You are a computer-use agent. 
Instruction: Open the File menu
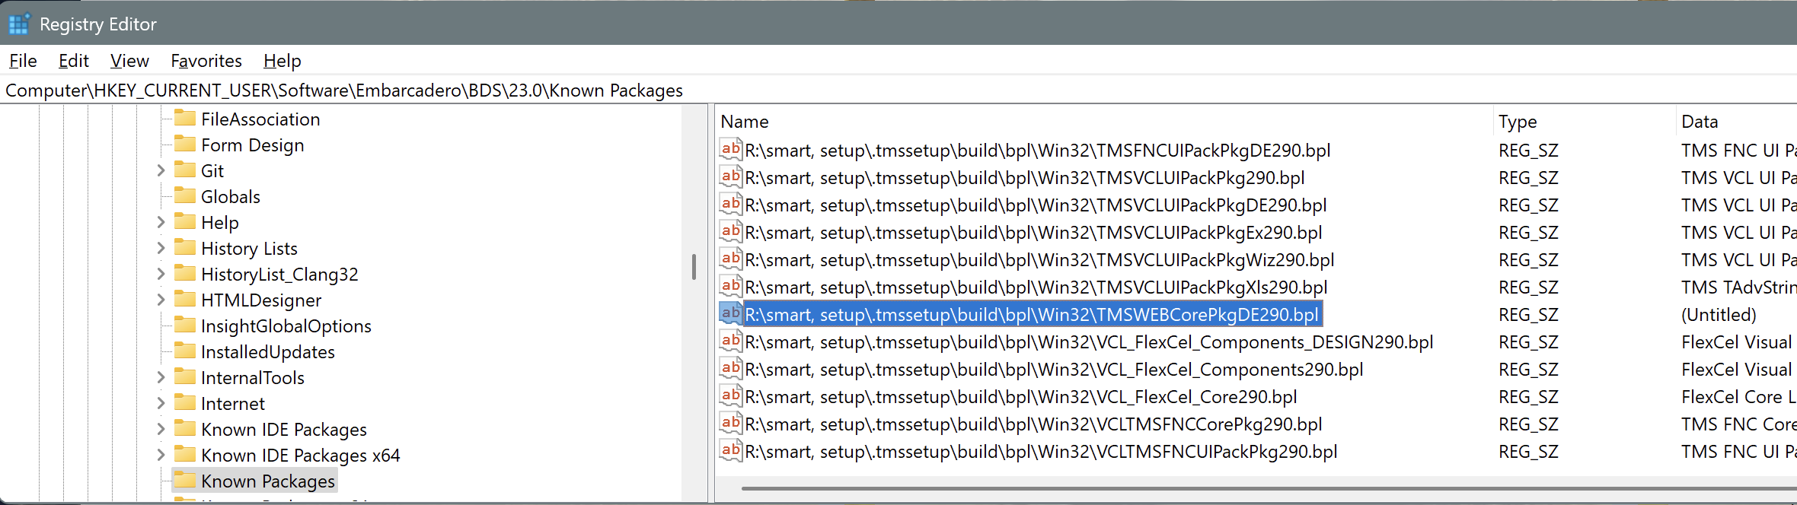point(23,61)
